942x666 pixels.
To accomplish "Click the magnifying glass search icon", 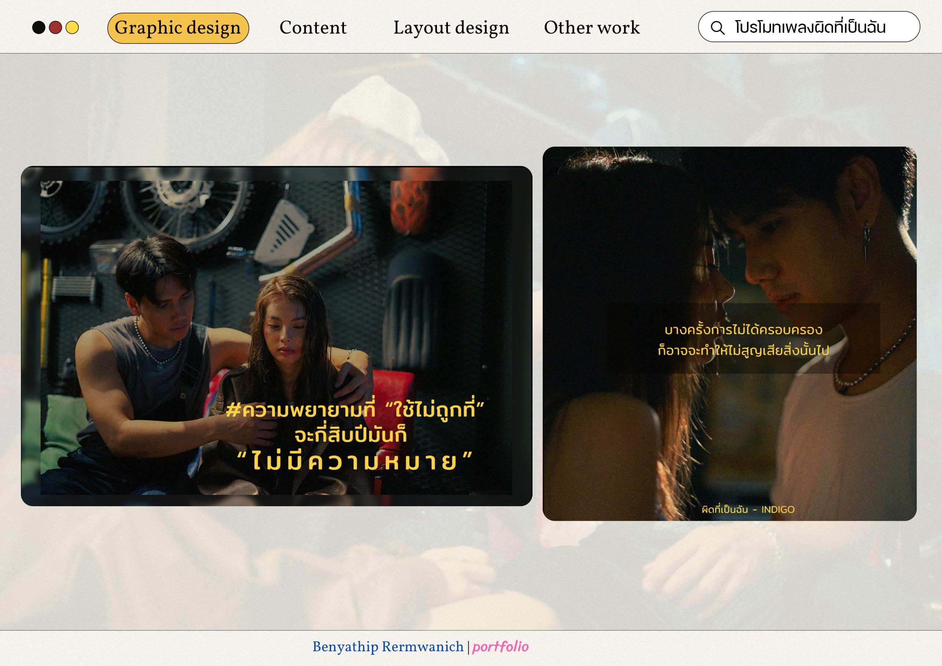I will 717,28.
